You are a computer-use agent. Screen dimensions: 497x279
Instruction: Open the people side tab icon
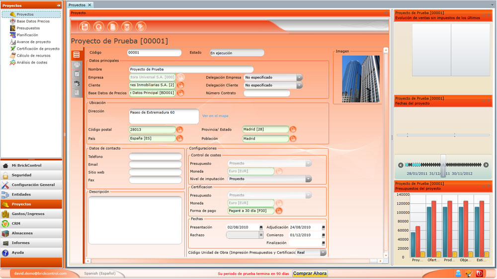coord(77,65)
